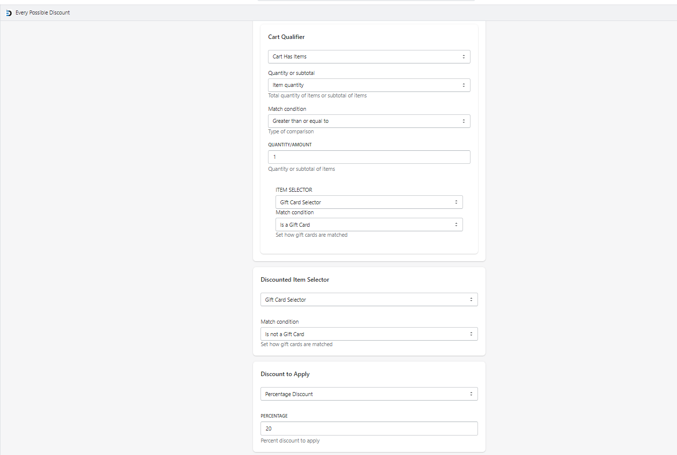This screenshot has width=677, height=455.
Task: Click the Quantity or subtotal field label
Action: (291, 73)
